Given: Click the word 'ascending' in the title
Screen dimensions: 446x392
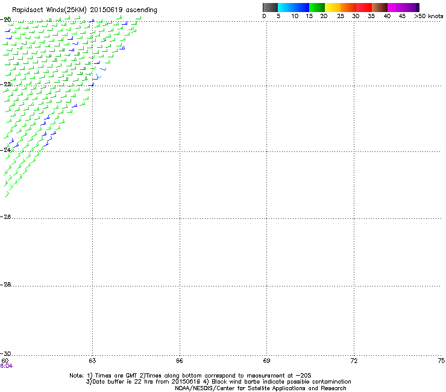Looking at the screenshot, I should 142,10.
